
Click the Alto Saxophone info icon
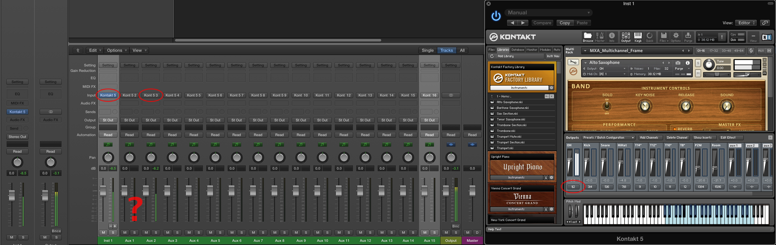click(687, 63)
